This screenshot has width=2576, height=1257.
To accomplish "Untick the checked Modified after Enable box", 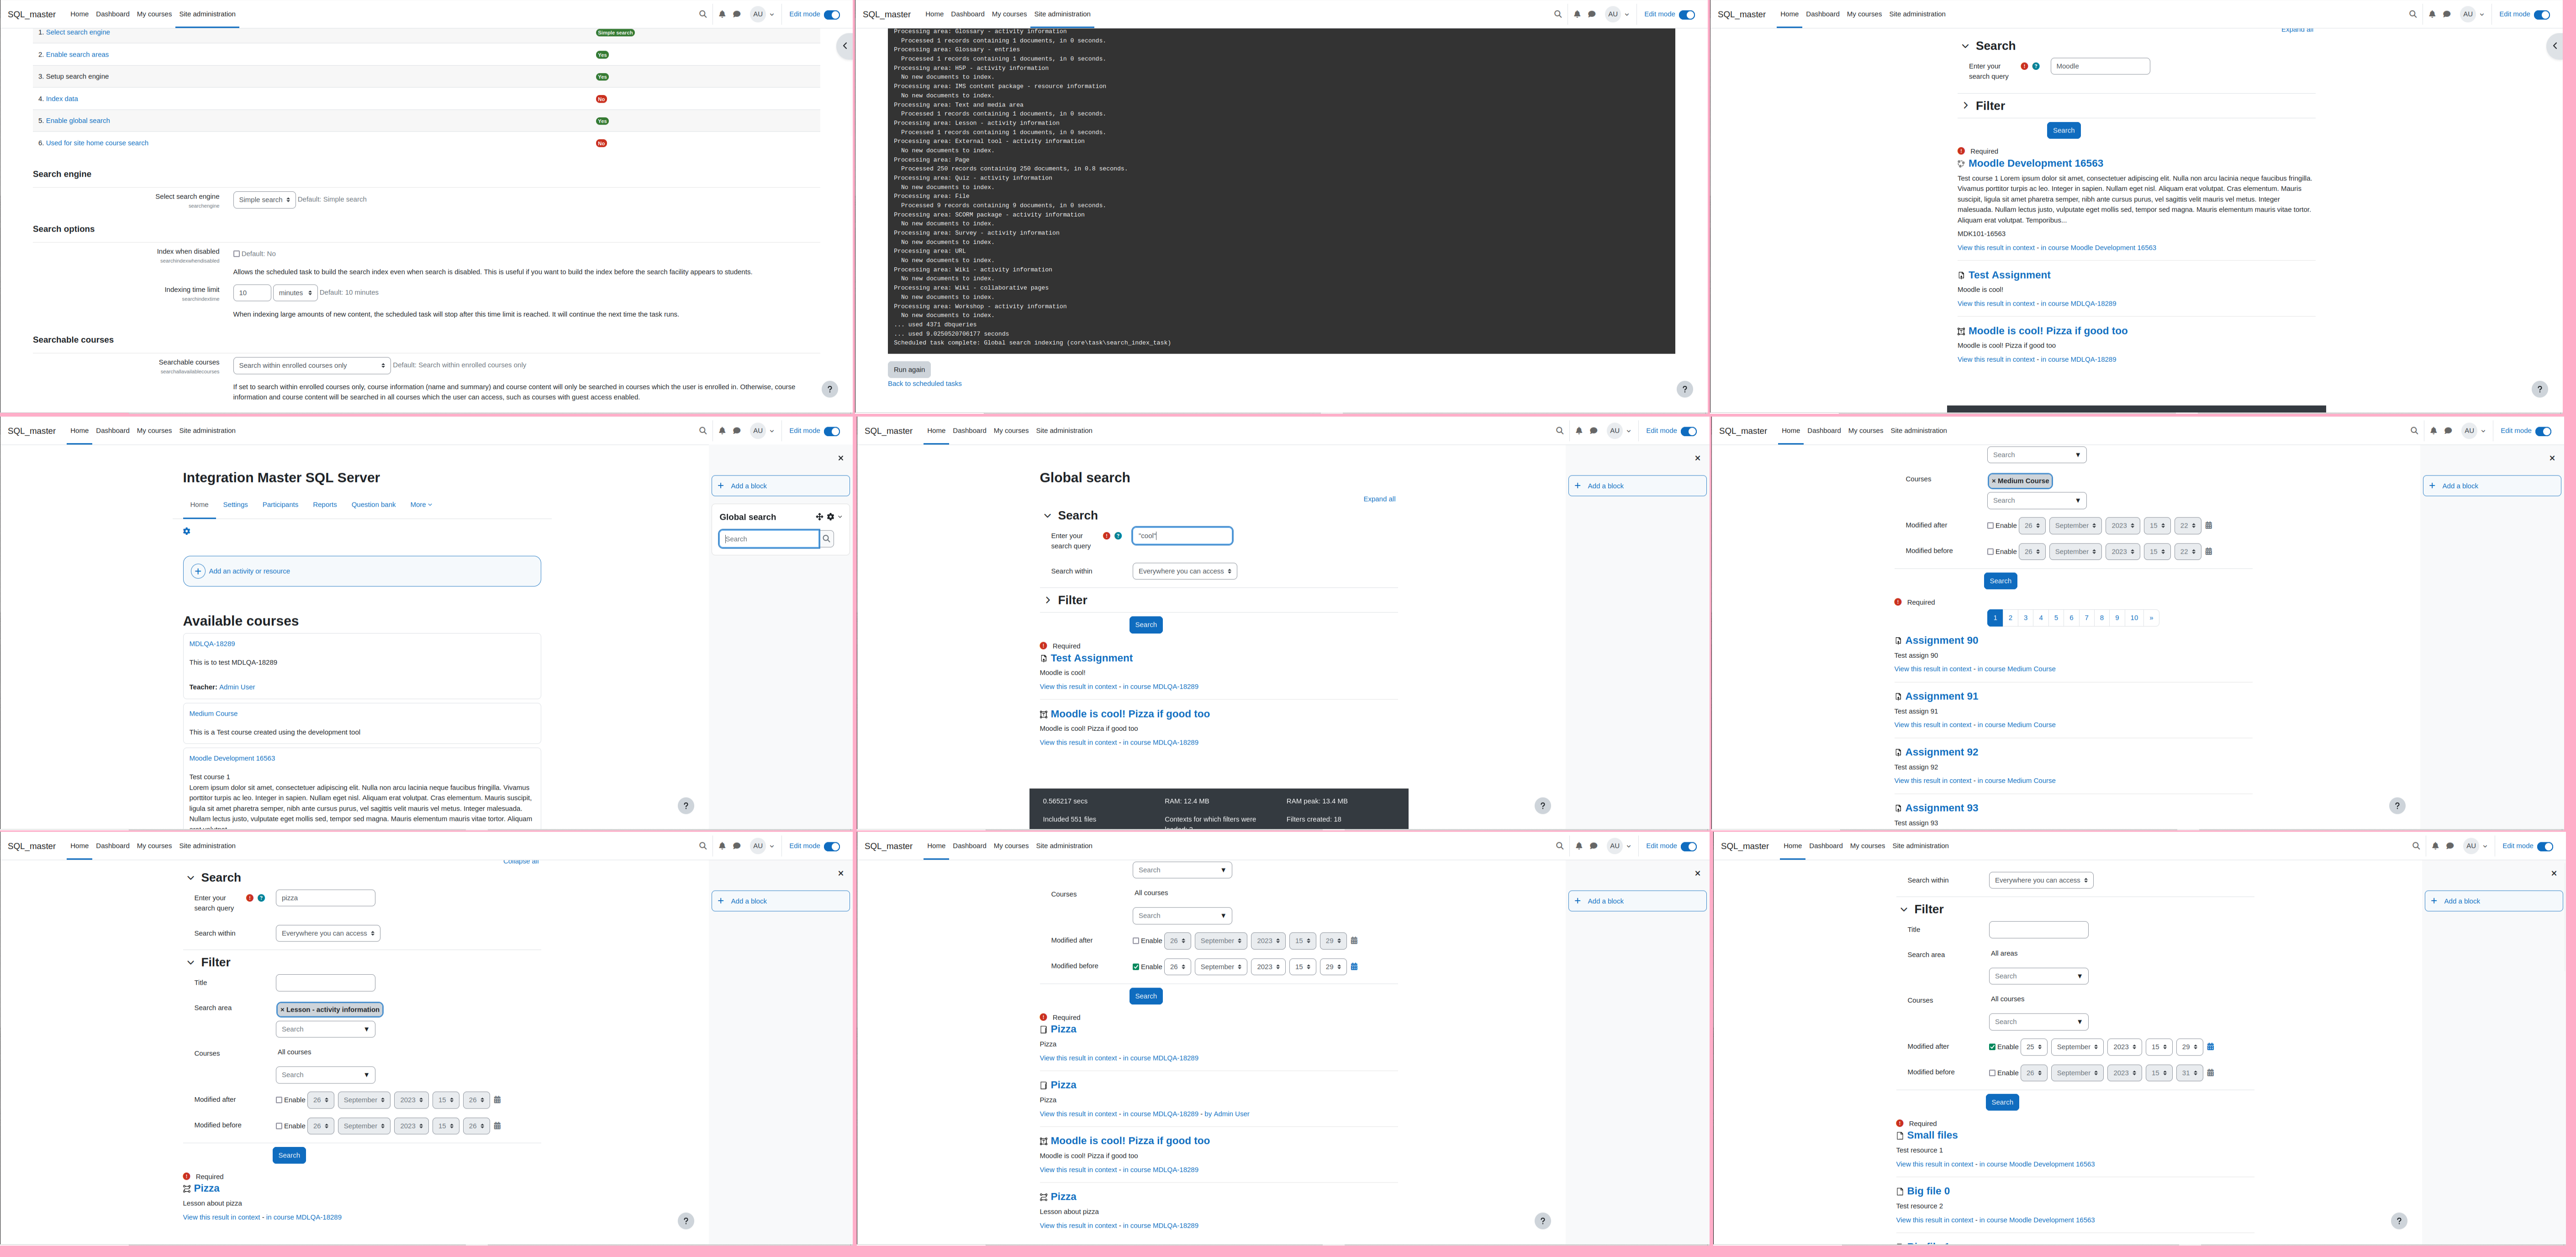I will (x=1992, y=1047).
